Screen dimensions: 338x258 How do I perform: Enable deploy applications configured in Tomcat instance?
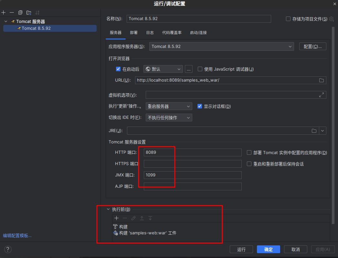[x=249, y=153]
